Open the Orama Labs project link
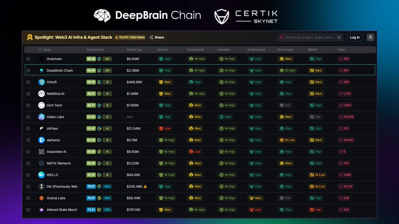399x224 pixels. [56, 198]
